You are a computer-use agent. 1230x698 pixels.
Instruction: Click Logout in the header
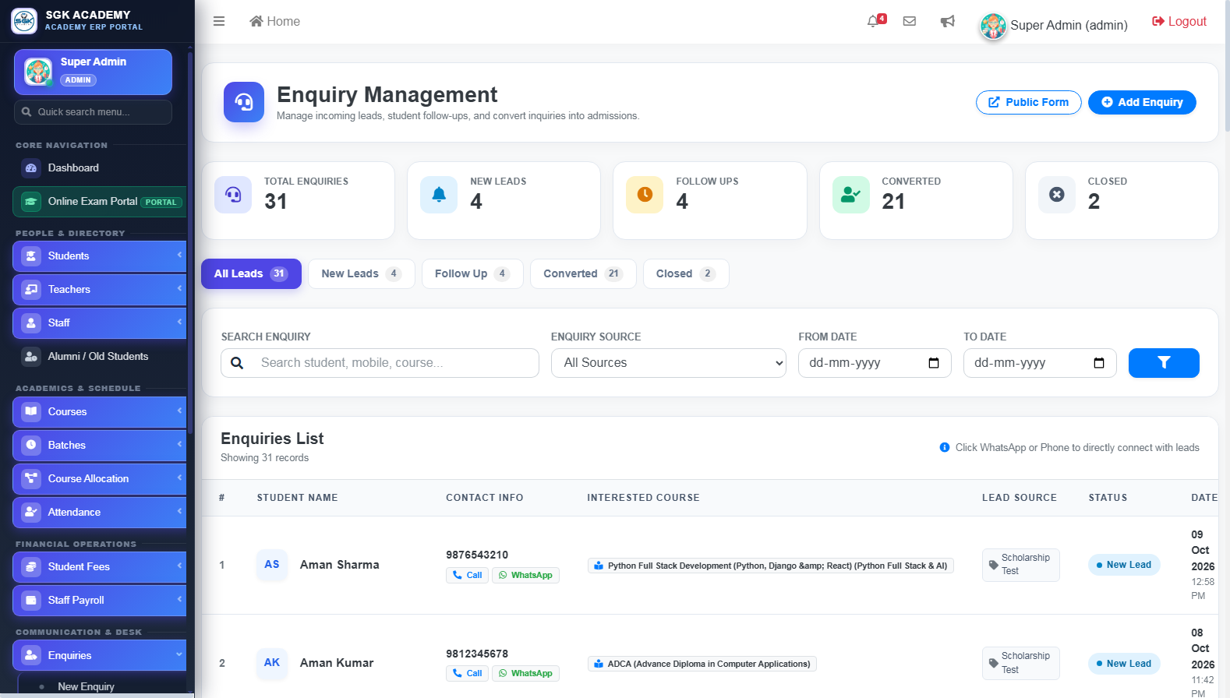pyautogui.click(x=1179, y=21)
